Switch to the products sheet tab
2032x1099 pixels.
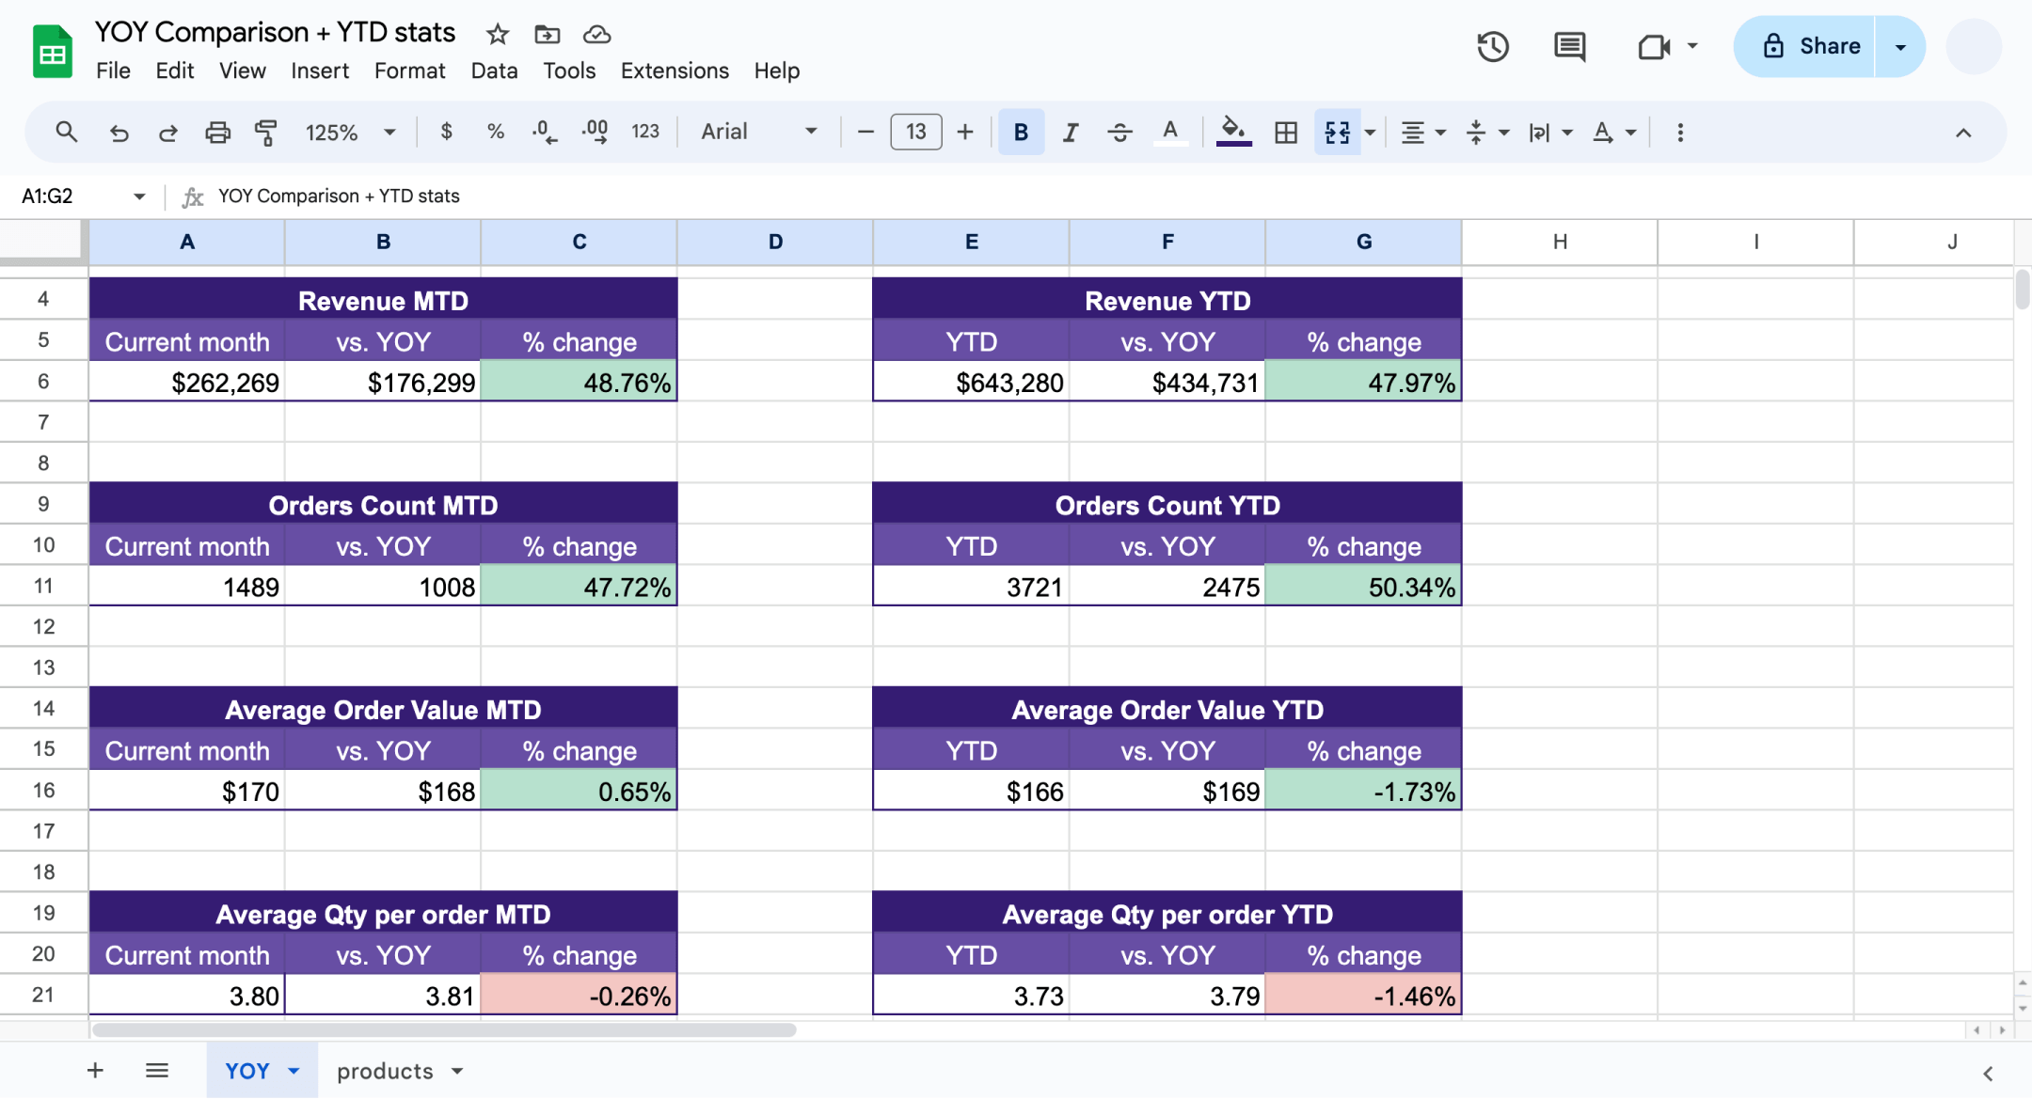pos(386,1071)
